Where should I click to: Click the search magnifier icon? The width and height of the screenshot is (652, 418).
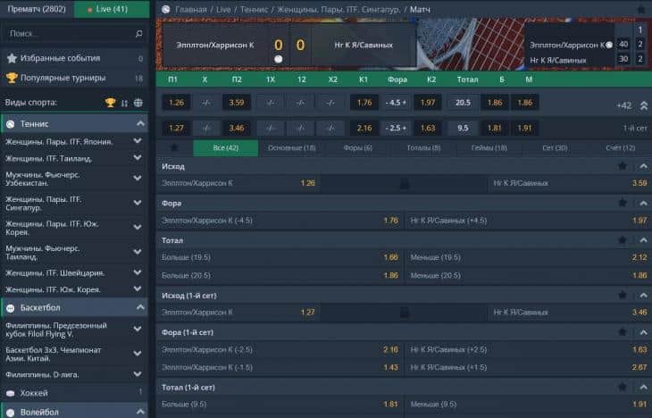coord(138,34)
